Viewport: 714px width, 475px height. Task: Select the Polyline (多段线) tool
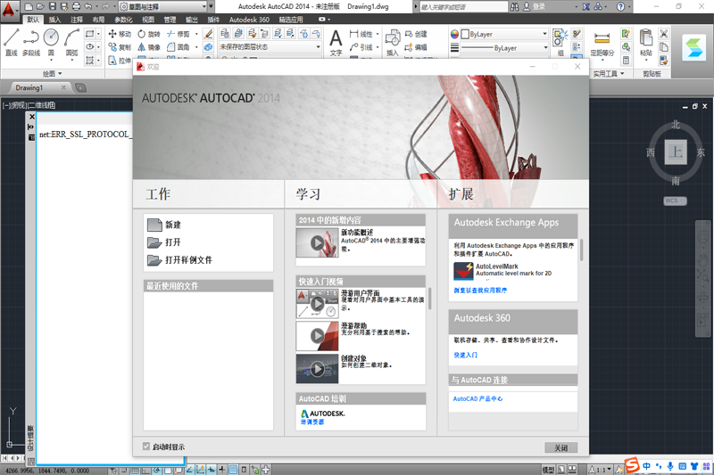tap(31, 43)
